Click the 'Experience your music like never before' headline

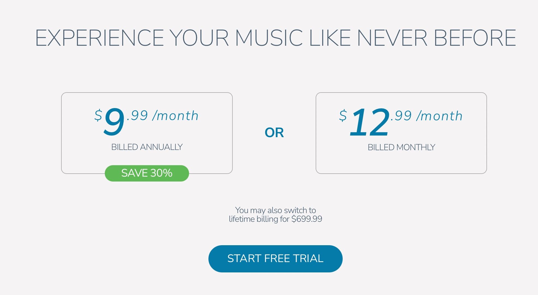tap(275, 38)
